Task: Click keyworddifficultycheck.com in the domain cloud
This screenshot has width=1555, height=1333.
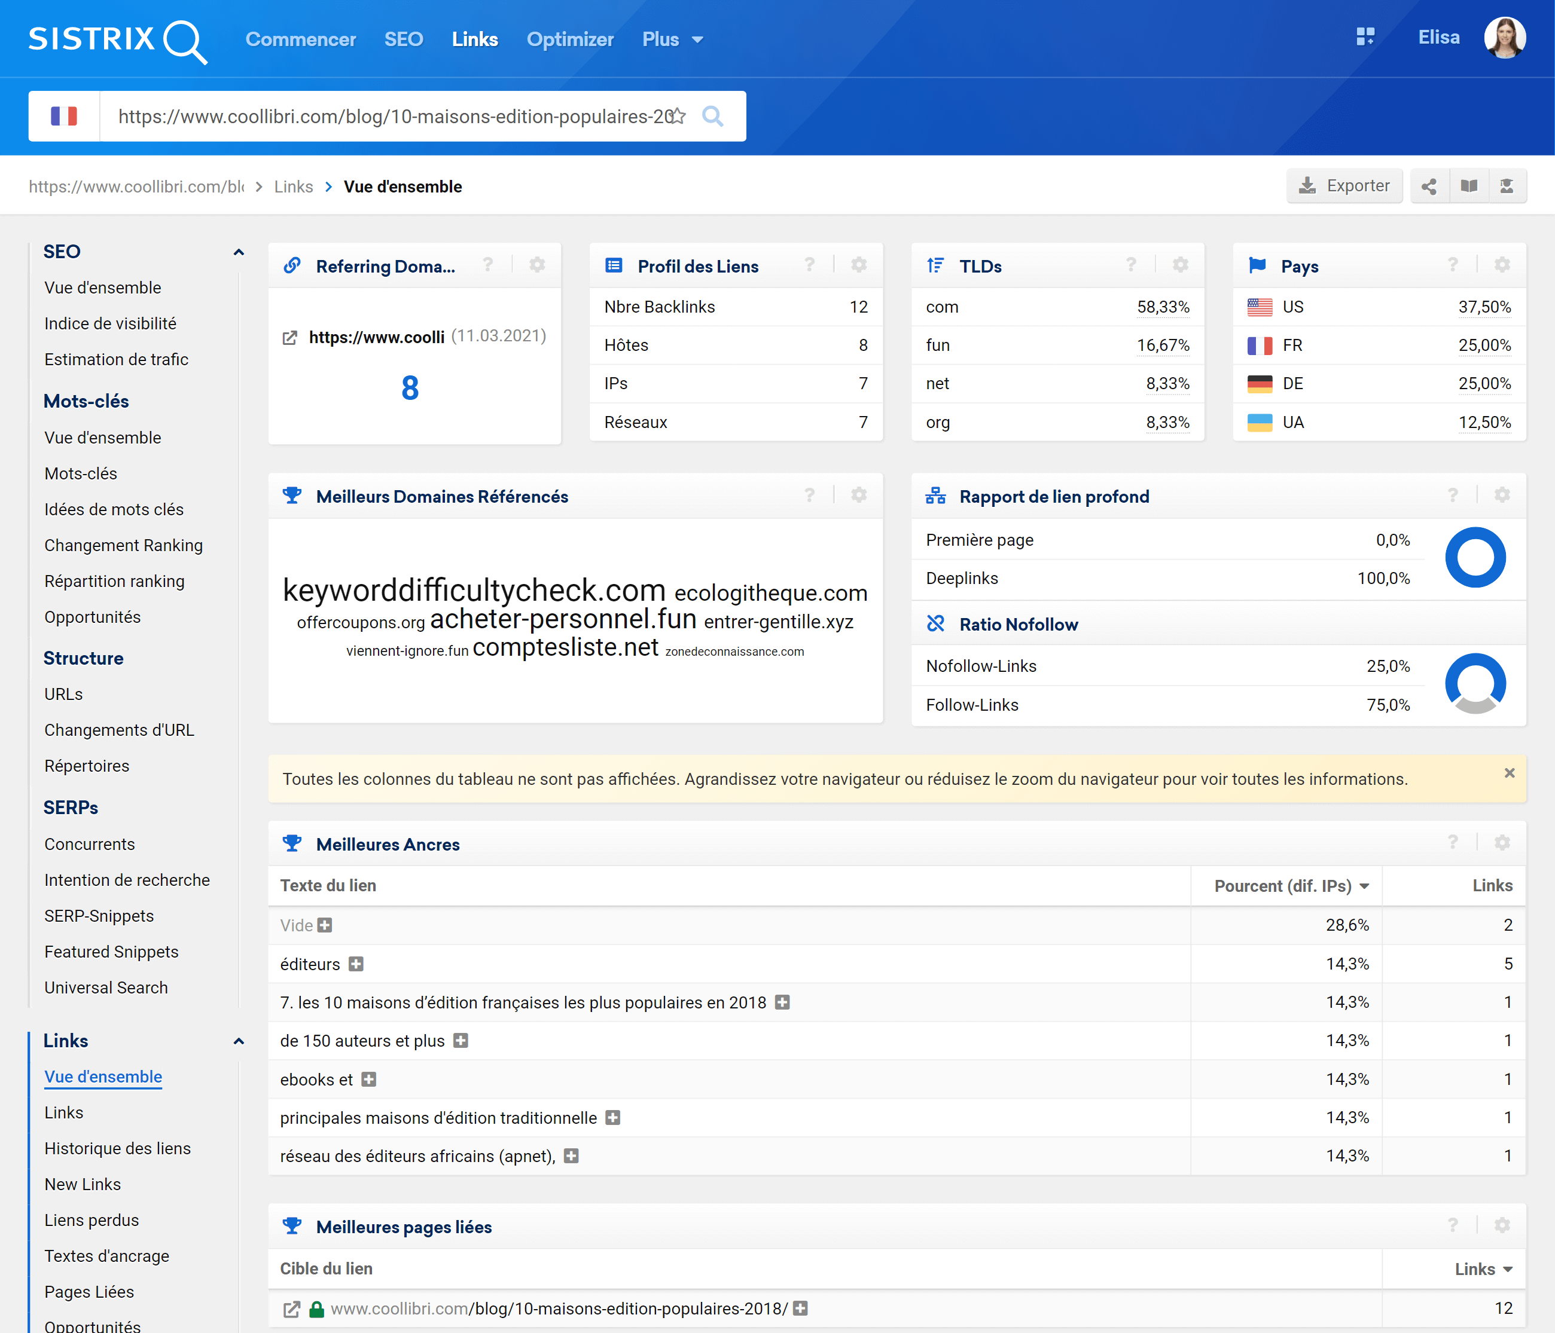Action: (x=474, y=591)
